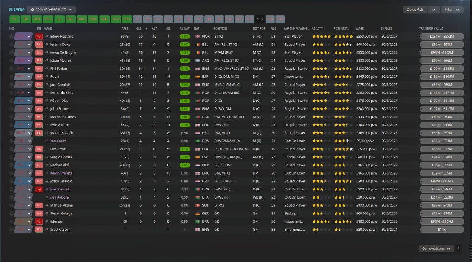Open Kalvin Phillips's player profile
The image size is (472, 262).
click(61, 173)
